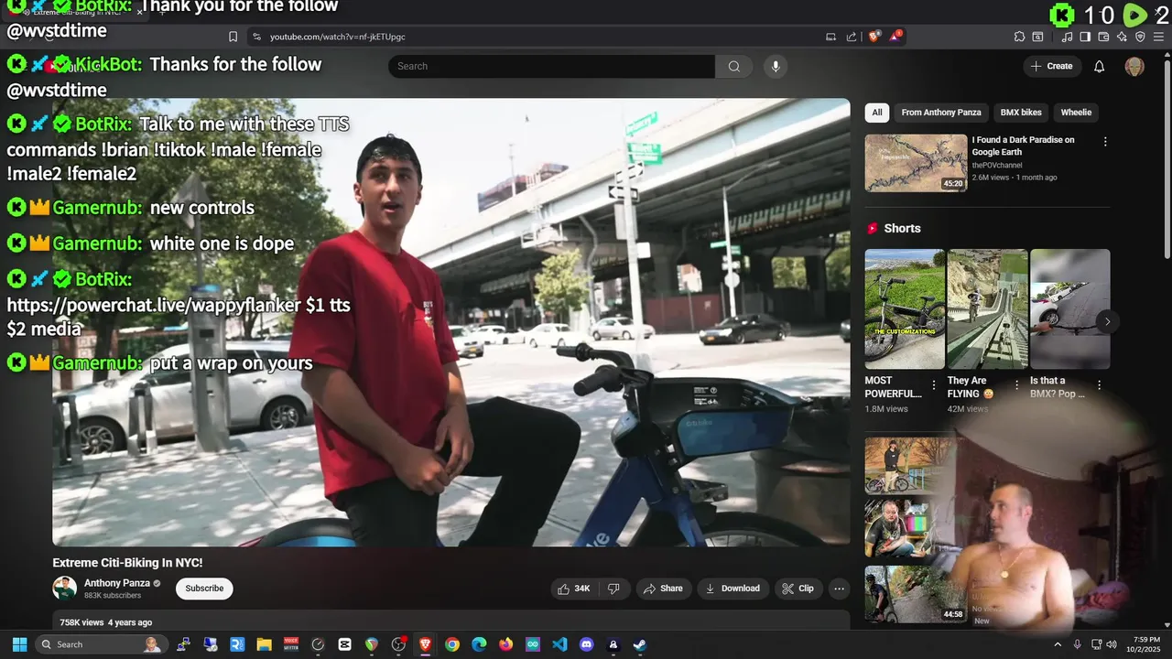Create a Clip of this video

798,589
